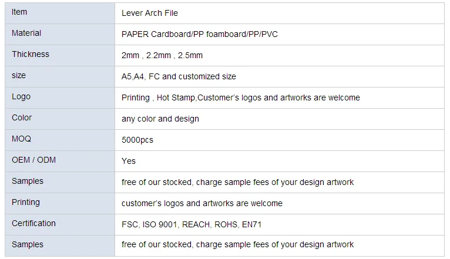Screen dimensions: 450x259
Task: Select the 5000pcs value
Action: pos(137,140)
